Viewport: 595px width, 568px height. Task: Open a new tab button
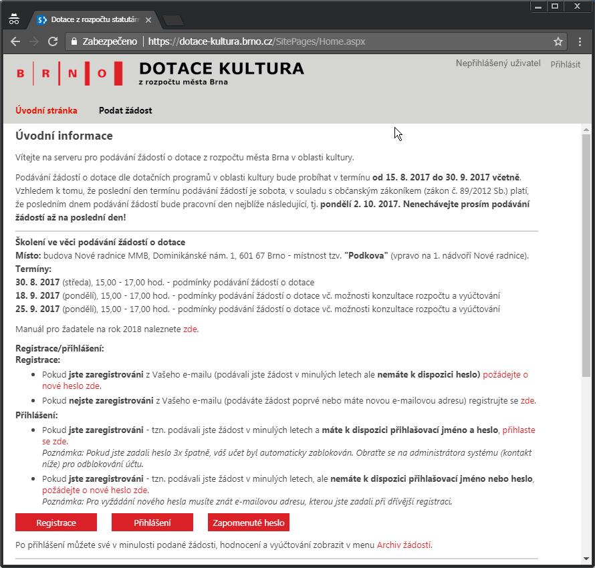pos(173,20)
